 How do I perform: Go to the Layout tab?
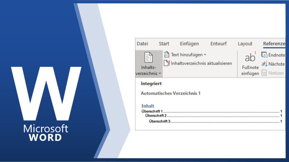(x=245, y=44)
